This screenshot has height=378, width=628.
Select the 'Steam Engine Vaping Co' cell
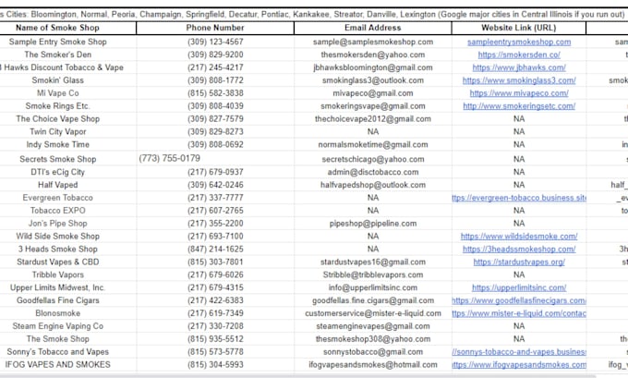[x=67, y=326]
